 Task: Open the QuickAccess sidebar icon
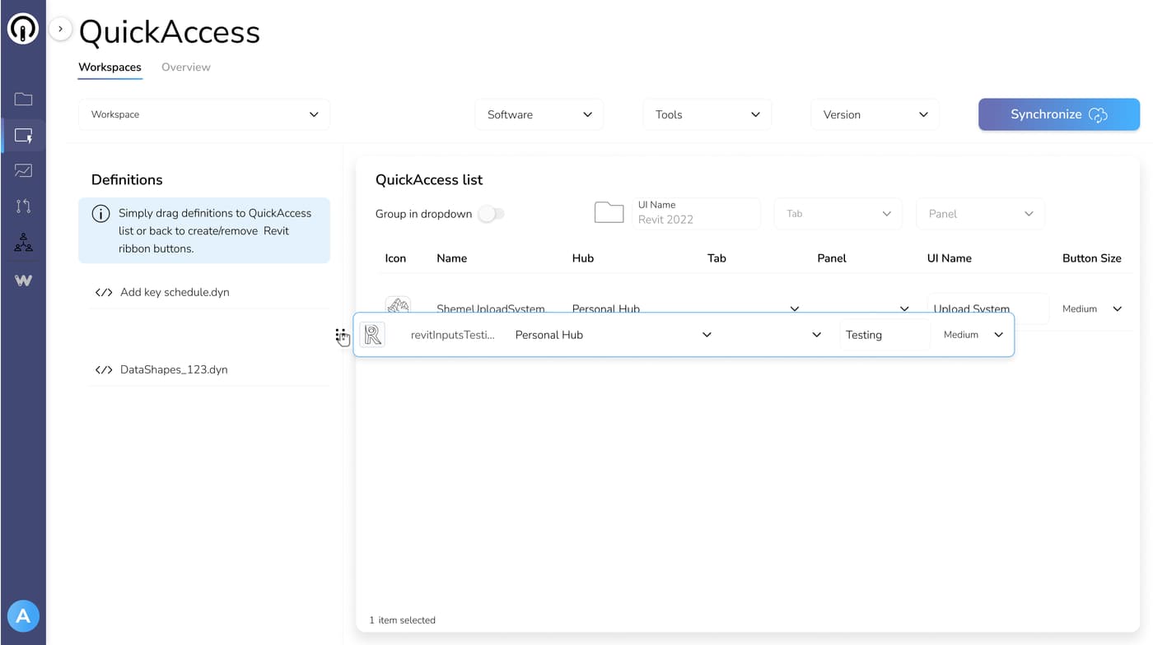tap(23, 136)
